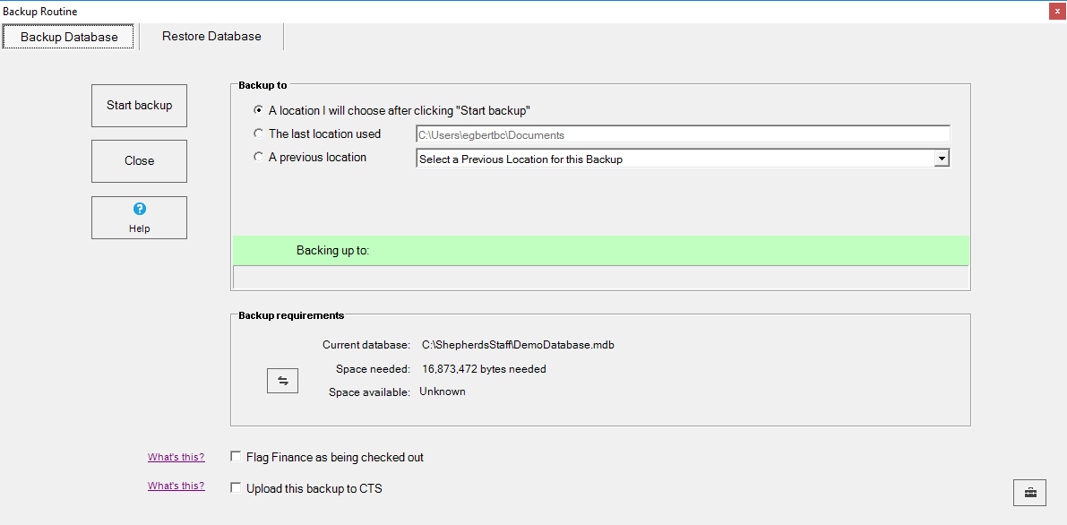The height and width of the screenshot is (525, 1067).
Task: Click the Close button
Action: coord(139,160)
